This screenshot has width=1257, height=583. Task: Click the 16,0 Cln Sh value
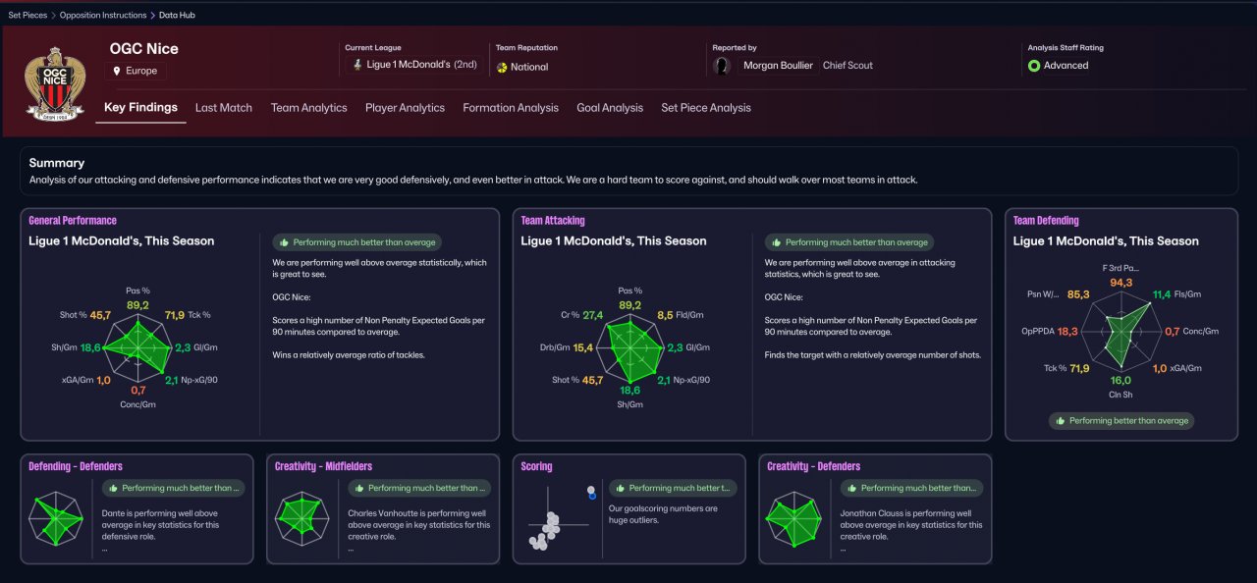[1120, 380]
